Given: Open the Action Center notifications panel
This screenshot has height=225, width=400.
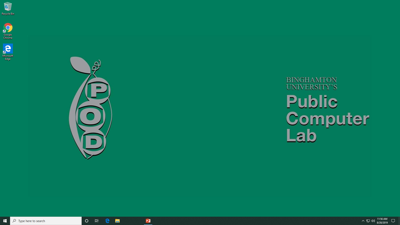Looking at the screenshot, I should (x=393, y=221).
